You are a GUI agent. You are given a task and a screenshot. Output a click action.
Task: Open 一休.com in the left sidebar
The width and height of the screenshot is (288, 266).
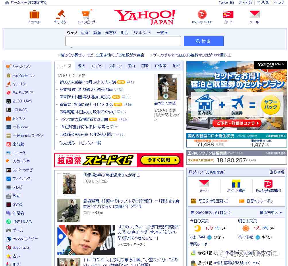(20, 127)
